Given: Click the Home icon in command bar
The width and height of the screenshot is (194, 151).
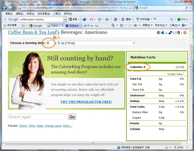Looking at the screenshot, I should coord(113,25).
